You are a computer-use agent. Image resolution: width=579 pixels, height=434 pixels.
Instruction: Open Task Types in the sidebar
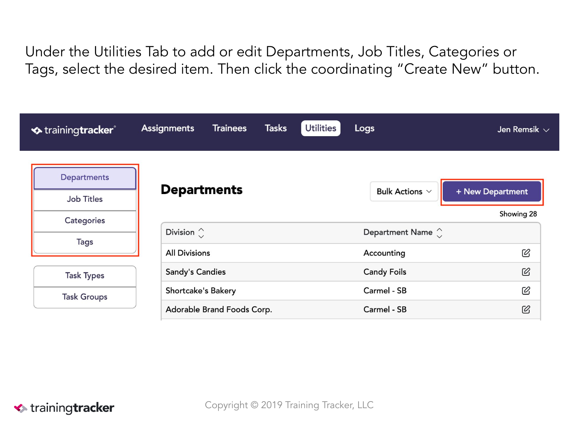[85, 276]
